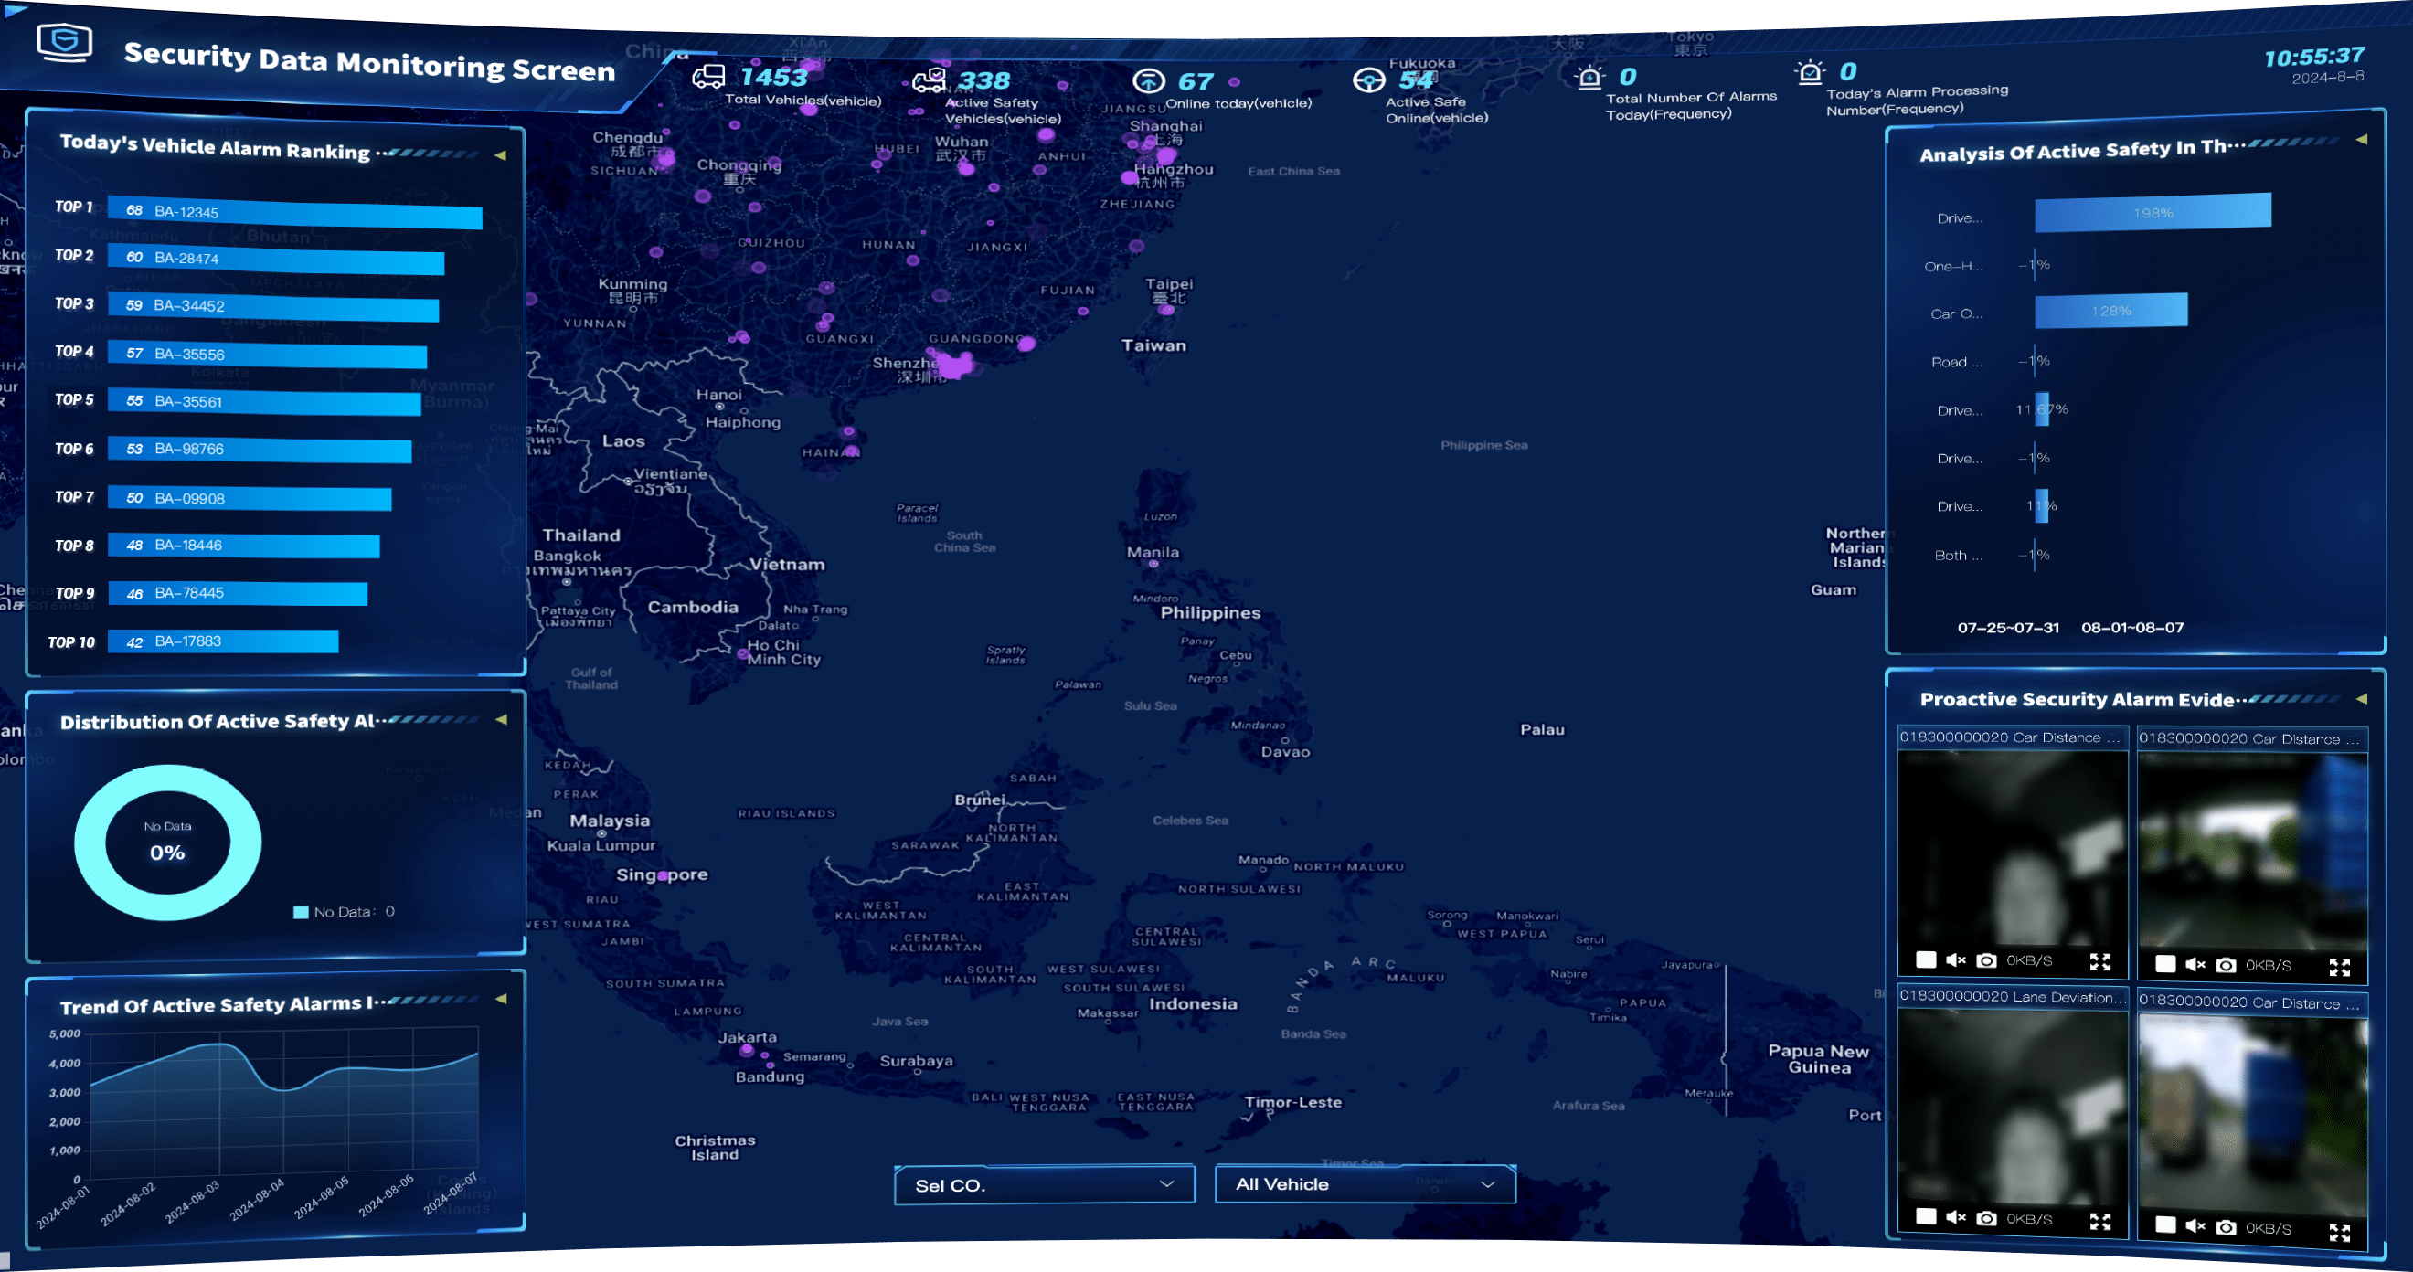Collapse Today's Vehicle Alarm Ranking panel arrow
The height and width of the screenshot is (1272, 2413).
(500, 155)
